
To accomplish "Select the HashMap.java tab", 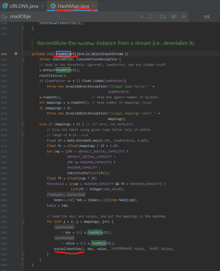I will [x=73, y=6].
